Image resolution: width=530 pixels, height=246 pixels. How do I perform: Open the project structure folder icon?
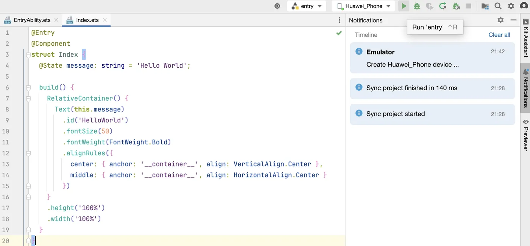pyautogui.click(x=485, y=6)
